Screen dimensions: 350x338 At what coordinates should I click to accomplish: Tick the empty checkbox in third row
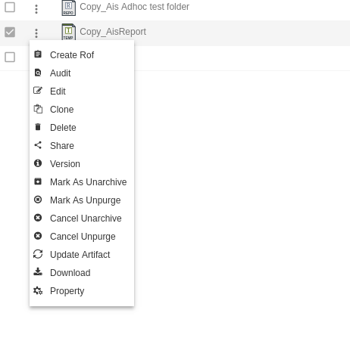[x=10, y=57]
